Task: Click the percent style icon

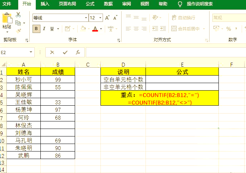Action: (228, 29)
